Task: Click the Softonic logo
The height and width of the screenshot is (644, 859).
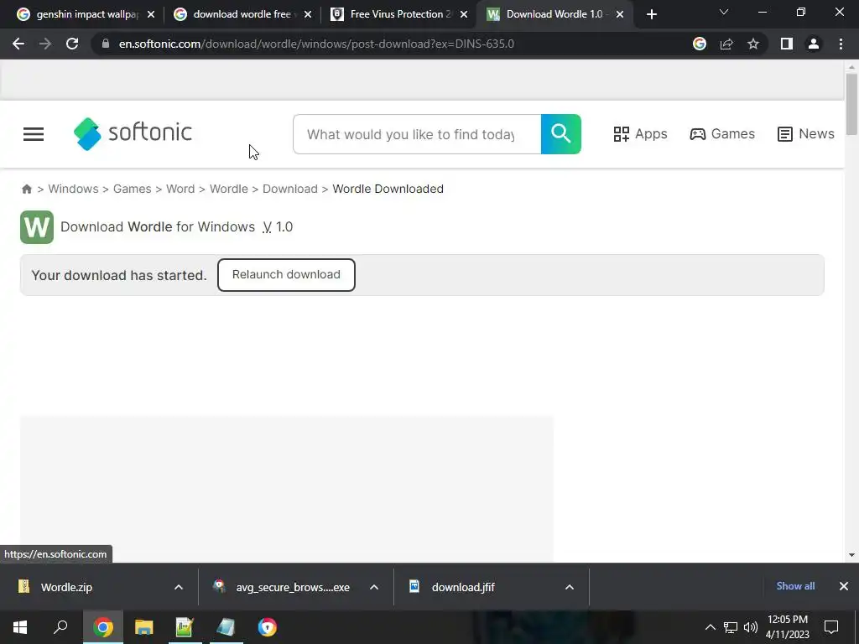Action: 133,133
